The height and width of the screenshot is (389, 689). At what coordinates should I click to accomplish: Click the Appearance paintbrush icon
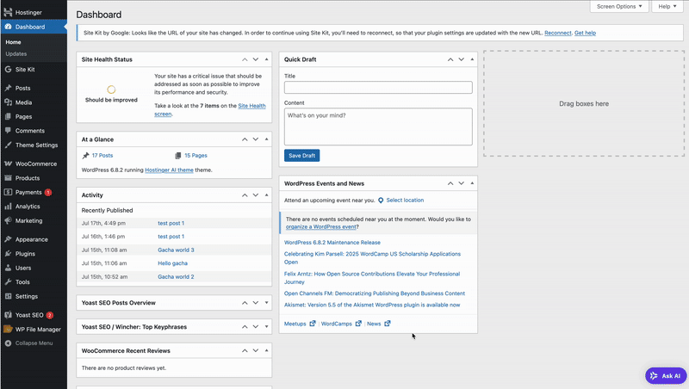pos(8,239)
